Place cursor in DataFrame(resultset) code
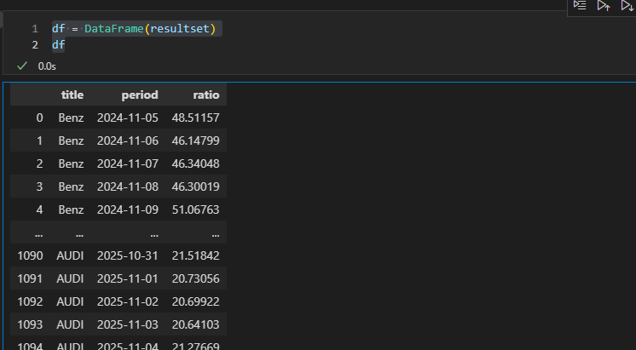This screenshot has height=350, width=636. click(150, 29)
